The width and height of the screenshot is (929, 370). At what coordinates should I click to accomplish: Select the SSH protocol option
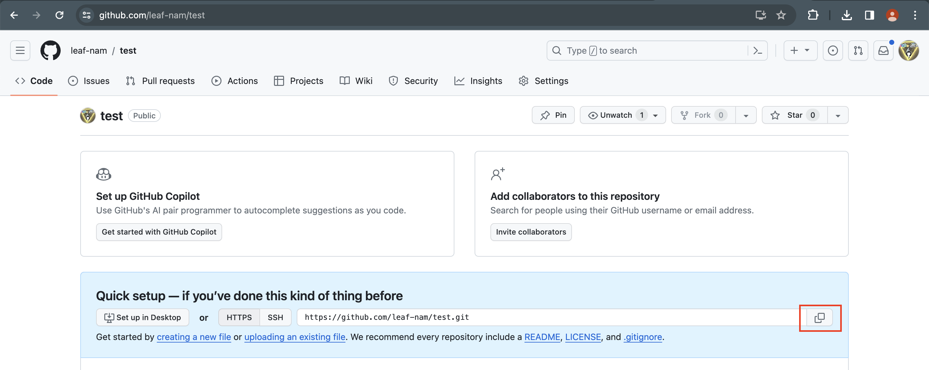275,318
